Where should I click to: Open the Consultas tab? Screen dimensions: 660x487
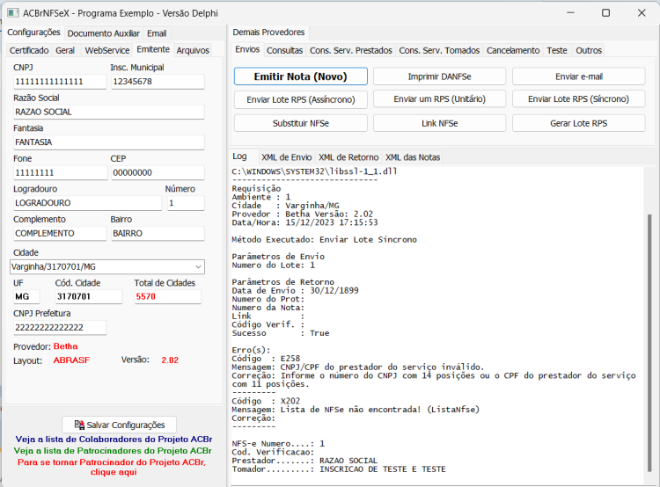click(284, 50)
